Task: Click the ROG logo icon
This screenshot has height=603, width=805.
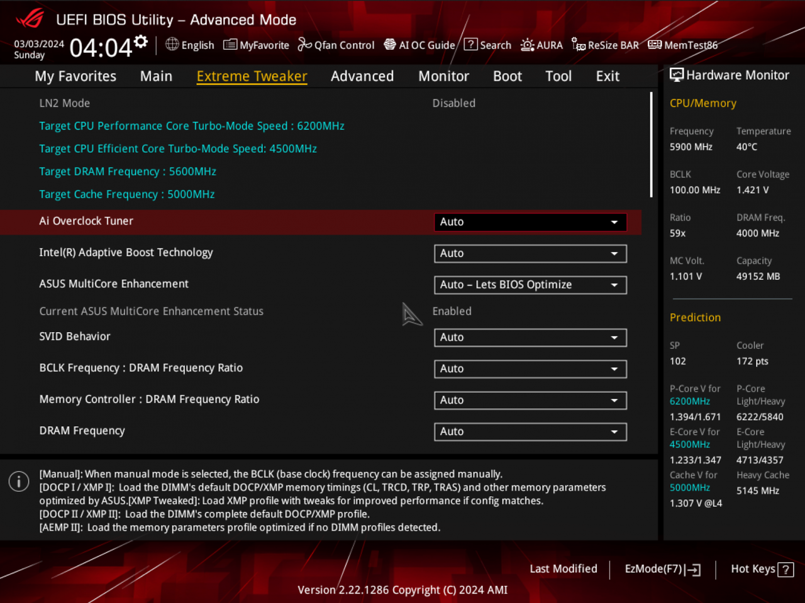Action: (x=30, y=18)
